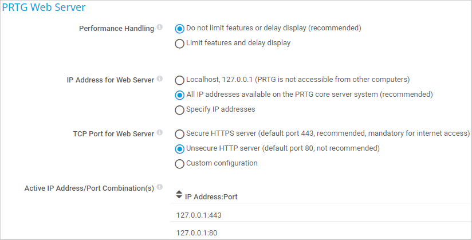Choose Localhost, 127.0.0.1 radio option
Screen dimensions: 472x240
180,80
